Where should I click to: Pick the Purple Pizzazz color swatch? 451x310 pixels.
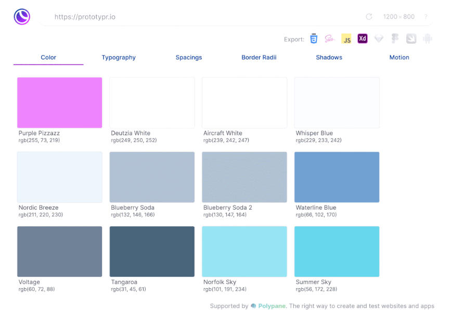(x=60, y=102)
